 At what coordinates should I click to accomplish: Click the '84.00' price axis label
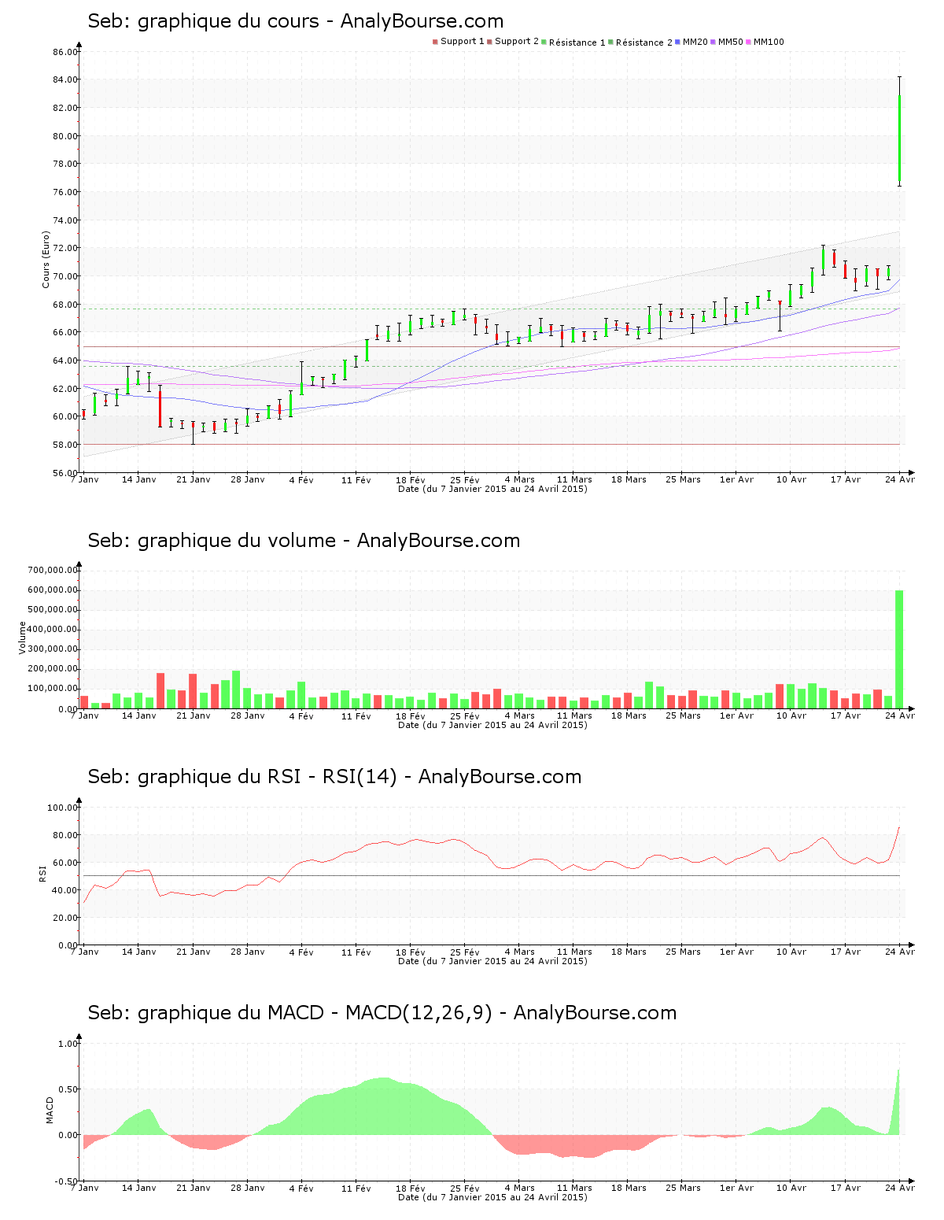pos(65,79)
